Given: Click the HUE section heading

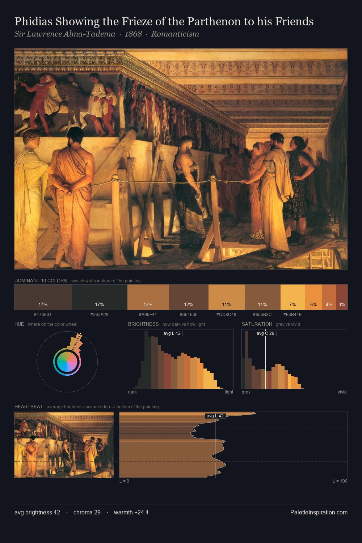Looking at the screenshot, I should 19,324.
